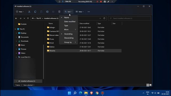Sort by Name option
The height and width of the screenshot is (96, 171).
tap(68, 18)
